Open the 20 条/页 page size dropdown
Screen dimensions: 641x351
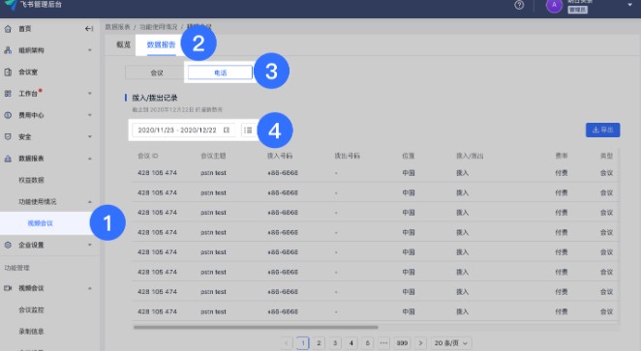(450, 343)
